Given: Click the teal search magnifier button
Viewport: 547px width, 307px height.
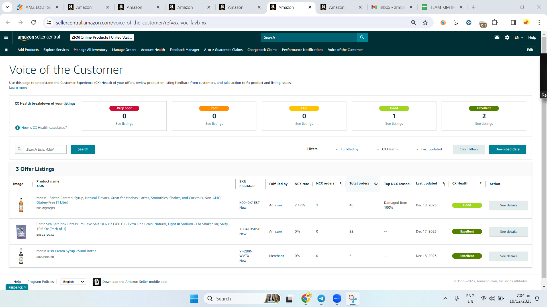Looking at the screenshot, I should click(362, 37).
